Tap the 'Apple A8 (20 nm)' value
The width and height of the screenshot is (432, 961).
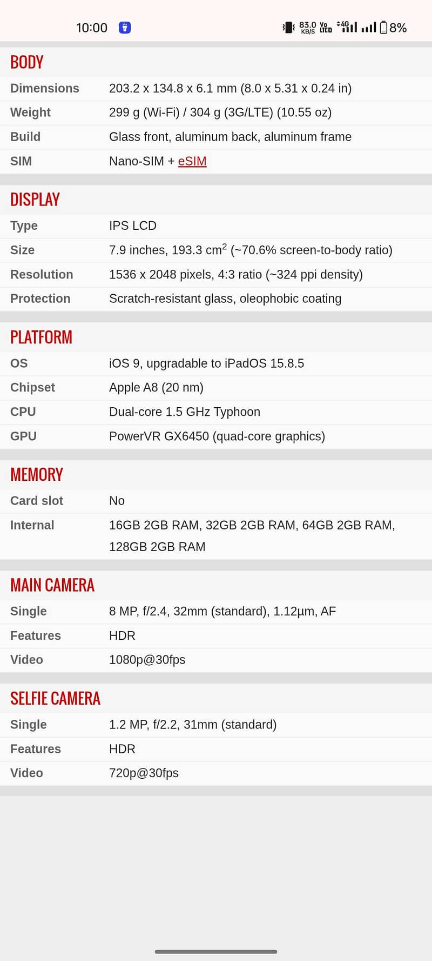pyautogui.click(x=156, y=388)
